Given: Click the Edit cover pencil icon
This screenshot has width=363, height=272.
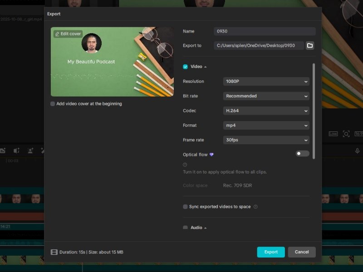Looking at the screenshot, I should click(x=57, y=34).
